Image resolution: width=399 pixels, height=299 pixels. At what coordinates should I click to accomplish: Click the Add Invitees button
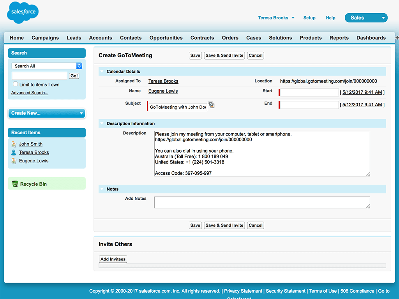point(113,259)
